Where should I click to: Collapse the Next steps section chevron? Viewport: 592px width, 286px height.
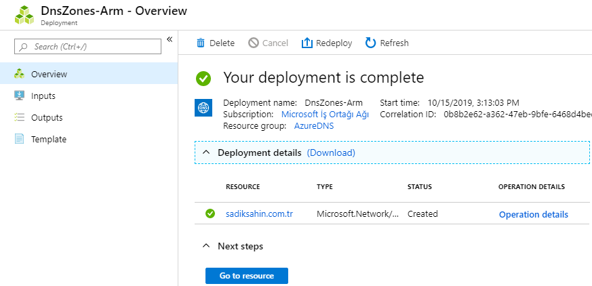click(205, 246)
